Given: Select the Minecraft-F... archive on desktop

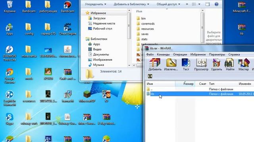Looking at the screenshot, I should 242,7.
